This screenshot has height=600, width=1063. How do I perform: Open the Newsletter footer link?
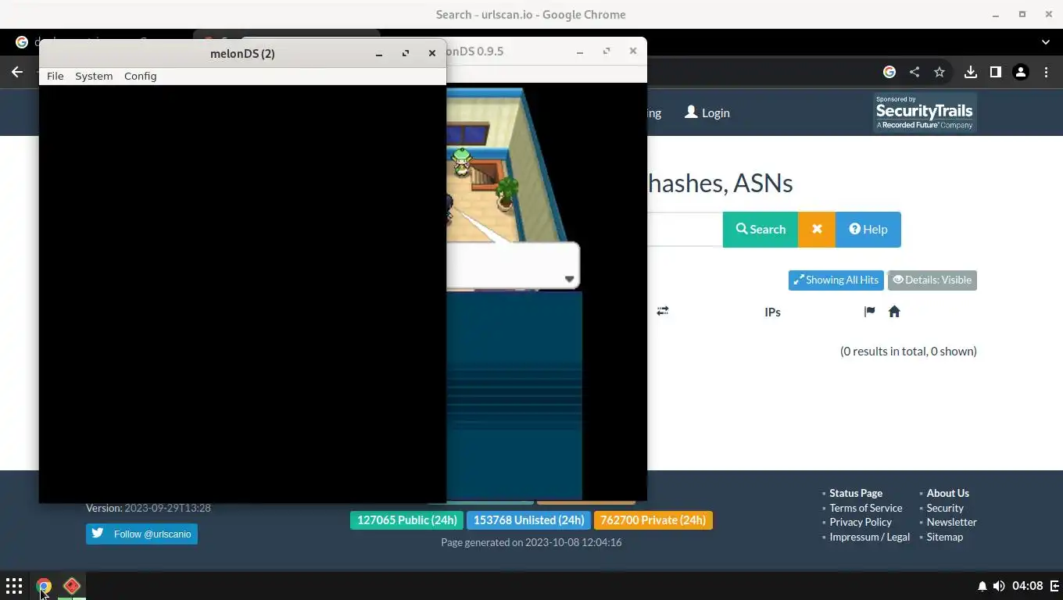click(x=951, y=522)
